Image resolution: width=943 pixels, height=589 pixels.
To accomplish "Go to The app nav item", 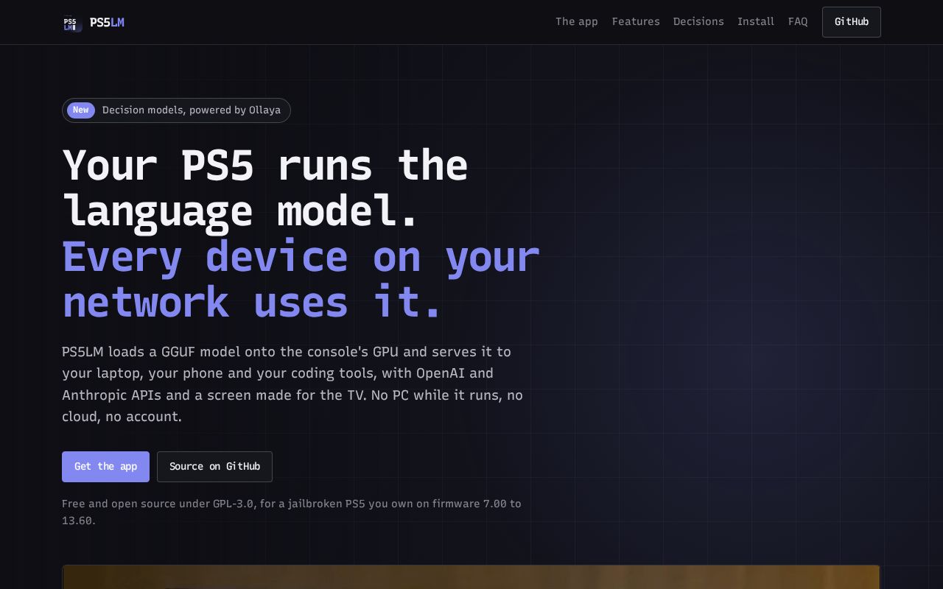I will pyautogui.click(x=577, y=22).
